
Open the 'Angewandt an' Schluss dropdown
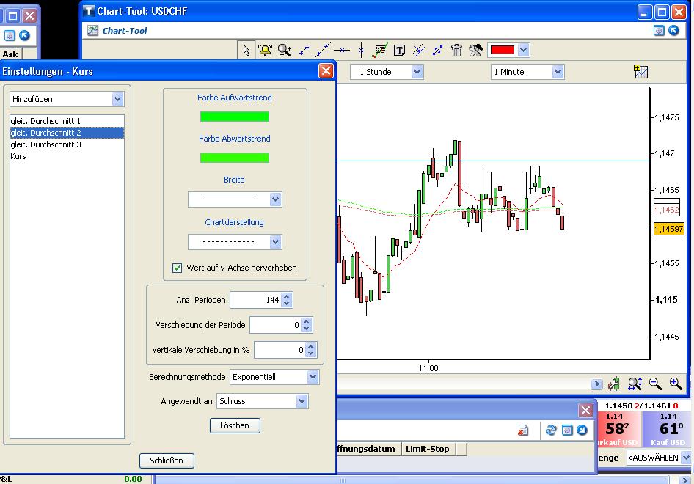(302, 401)
